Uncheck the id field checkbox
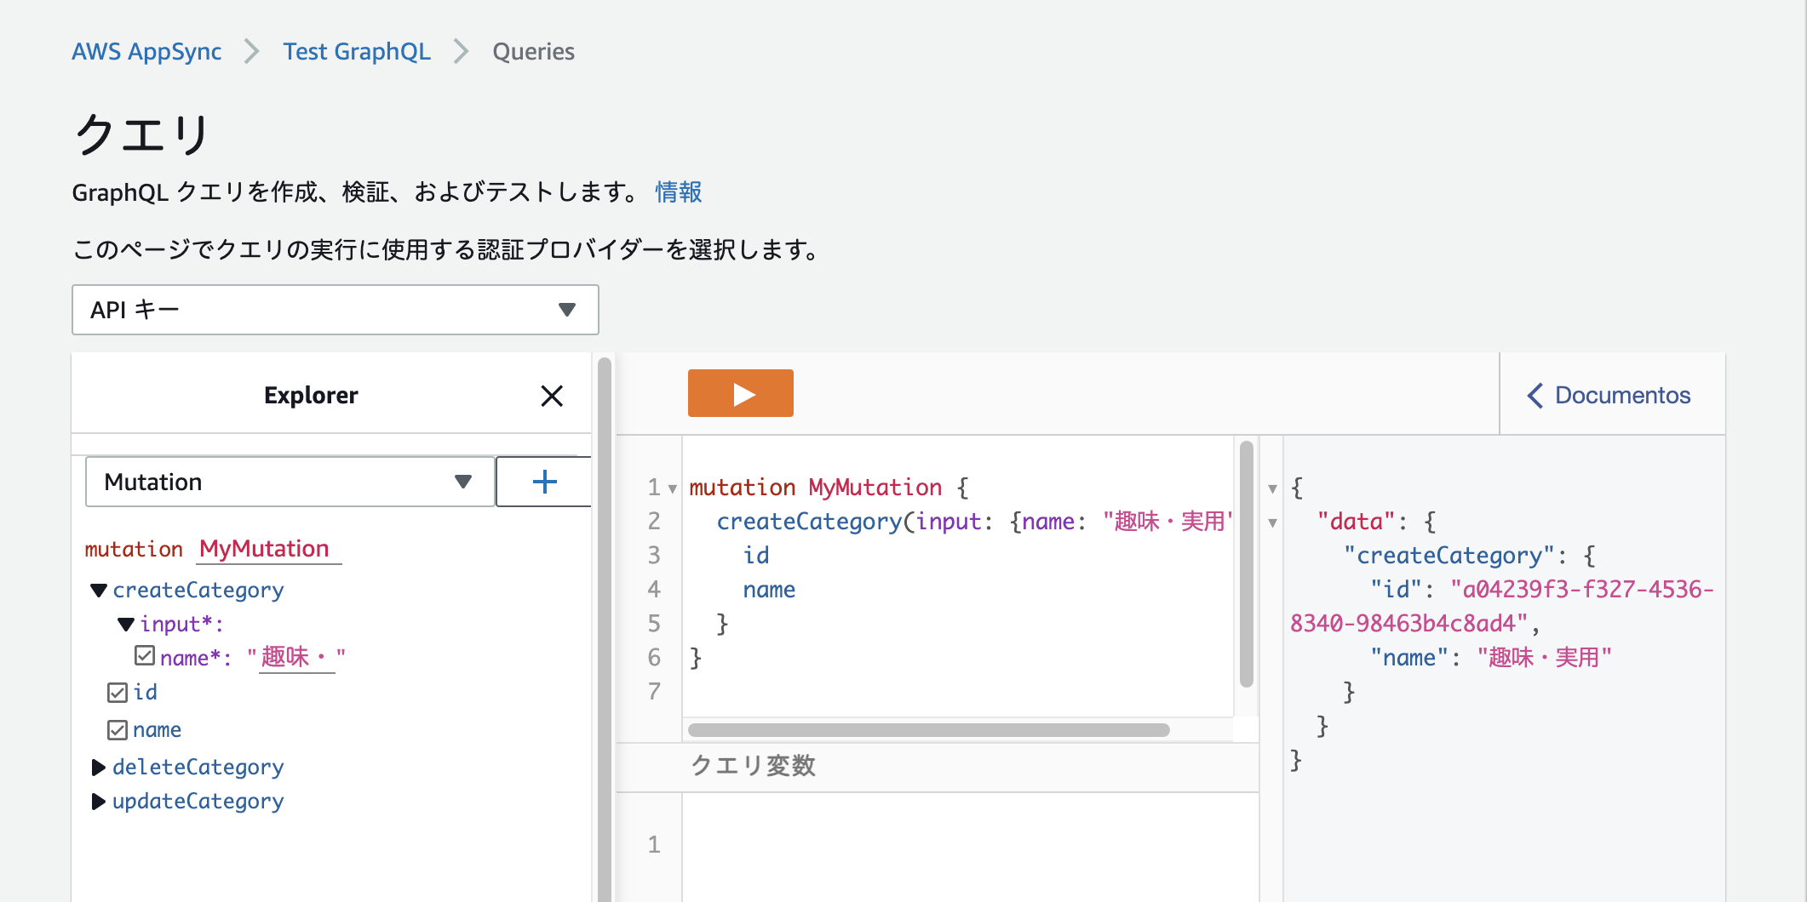1807x902 pixels. pyautogui.click(x=118, y=693)
